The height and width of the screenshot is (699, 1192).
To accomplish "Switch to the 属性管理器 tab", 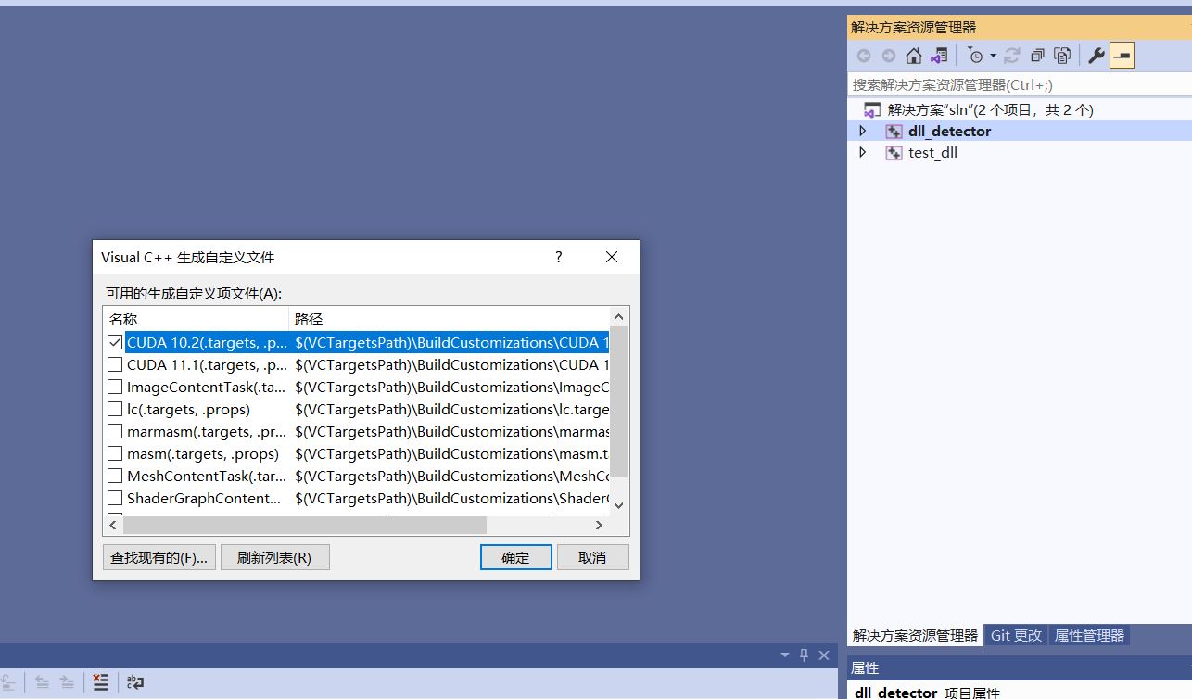I will pos(1089,635).
